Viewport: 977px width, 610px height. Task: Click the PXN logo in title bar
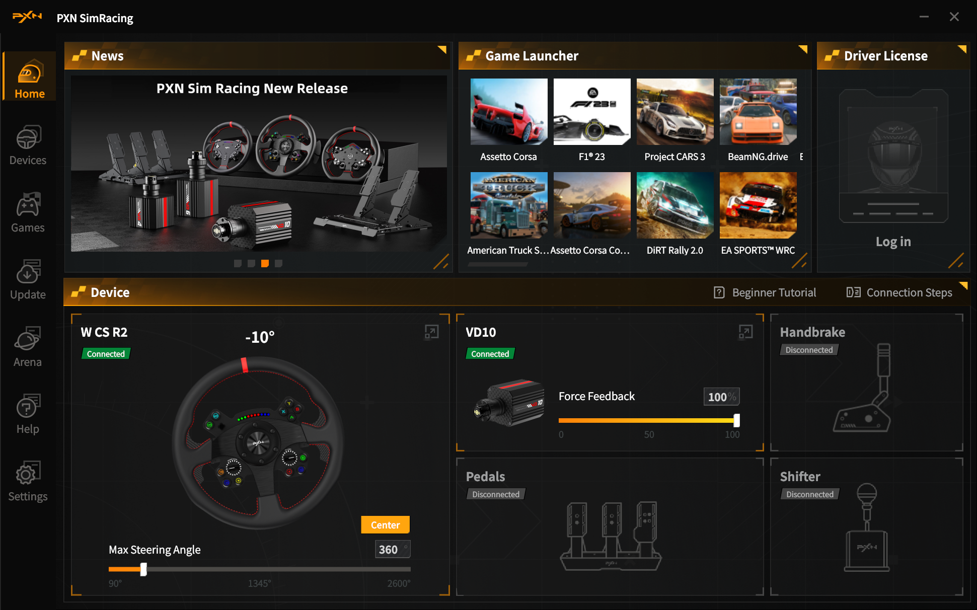click(28, 17)
